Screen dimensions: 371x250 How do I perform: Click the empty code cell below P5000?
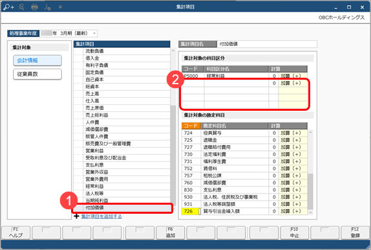pos(193,84)
